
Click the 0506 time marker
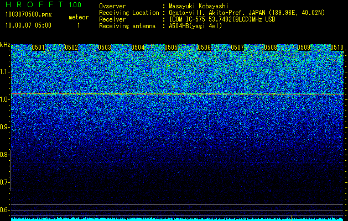coord(204,48)
